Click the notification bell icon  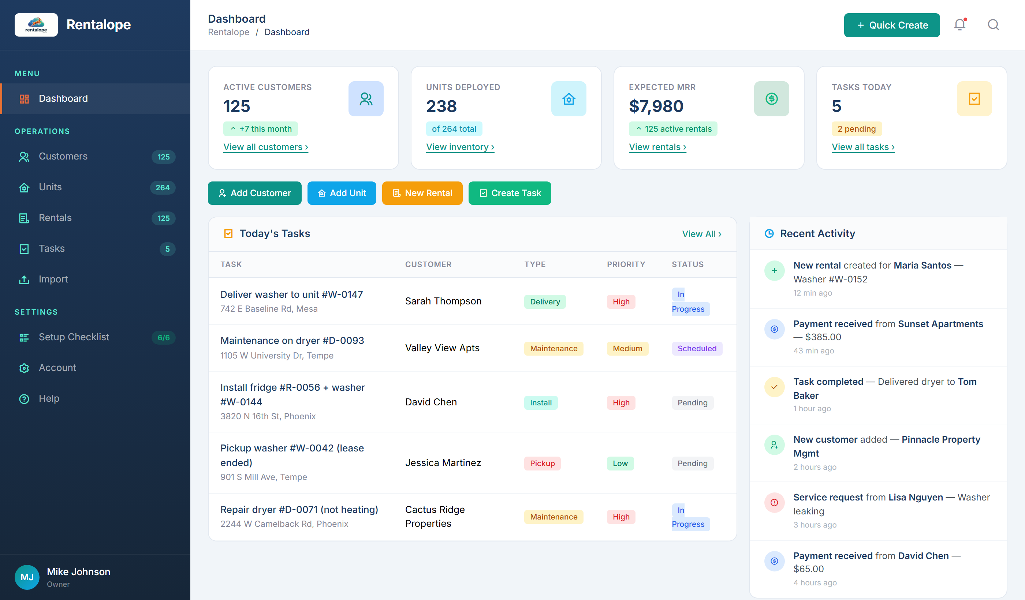(x=960, y=25)
